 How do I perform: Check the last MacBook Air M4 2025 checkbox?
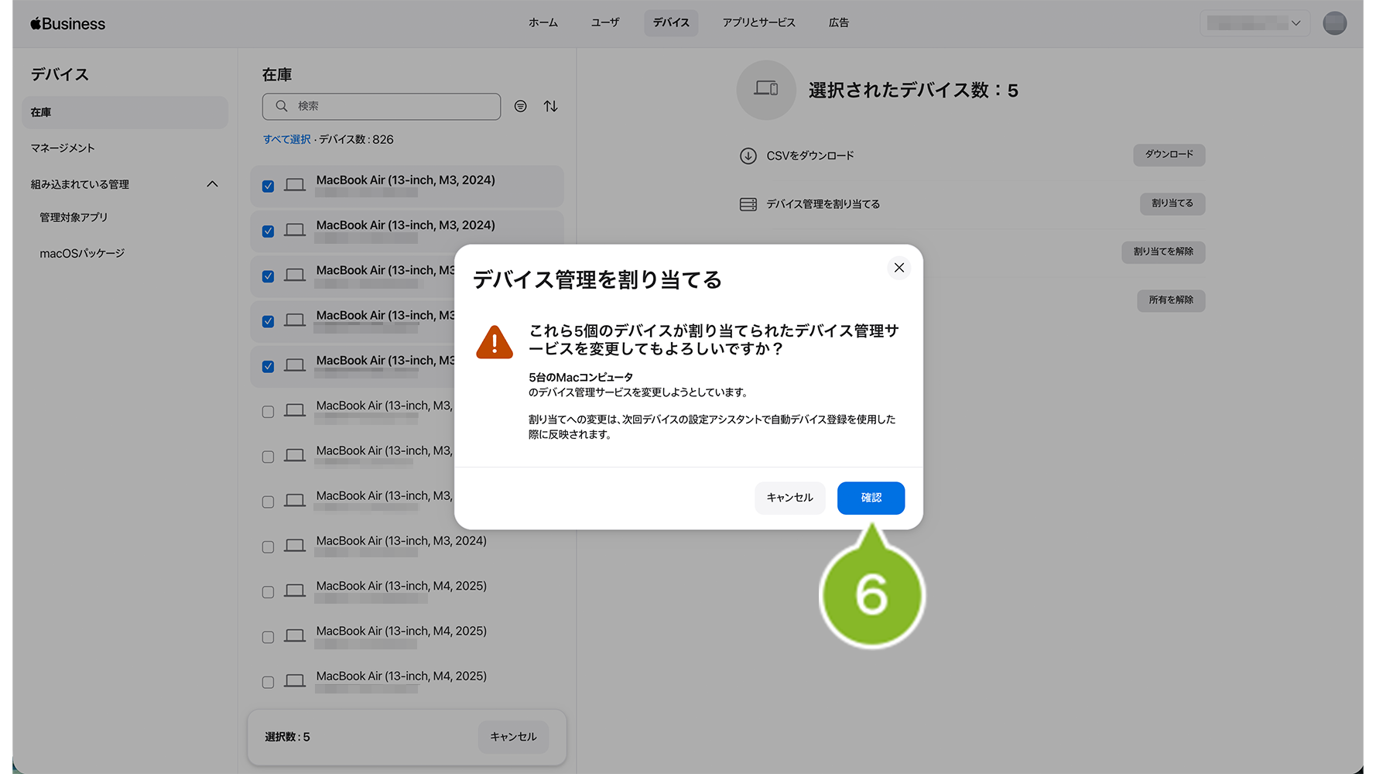pos(268,682)
